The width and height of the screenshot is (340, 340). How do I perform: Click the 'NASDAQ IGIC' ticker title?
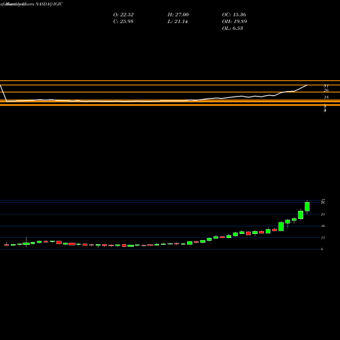pos(49,4)
